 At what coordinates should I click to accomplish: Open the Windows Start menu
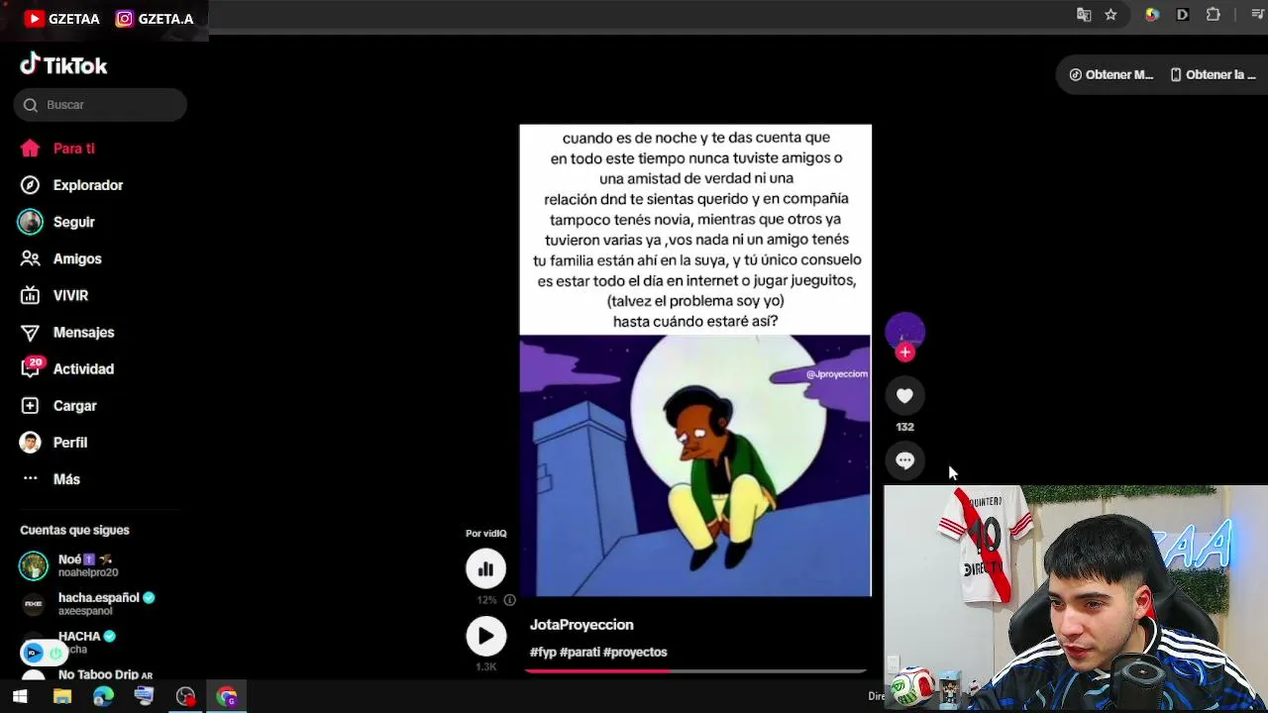[x=20, y=697]
